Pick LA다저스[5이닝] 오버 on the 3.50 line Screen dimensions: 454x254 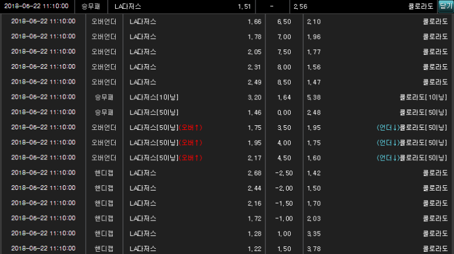click(x=194, y=127)
